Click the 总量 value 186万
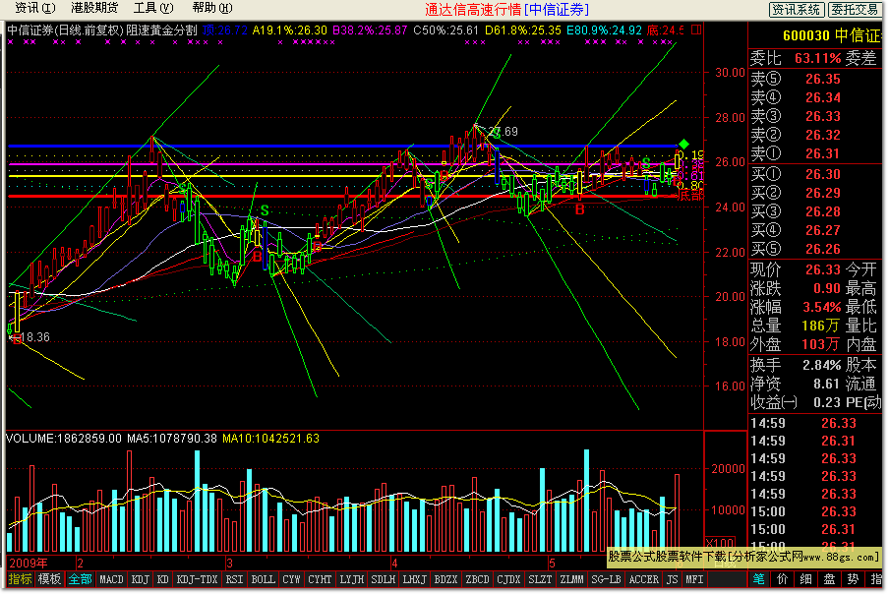 click(x=820, y=326)
